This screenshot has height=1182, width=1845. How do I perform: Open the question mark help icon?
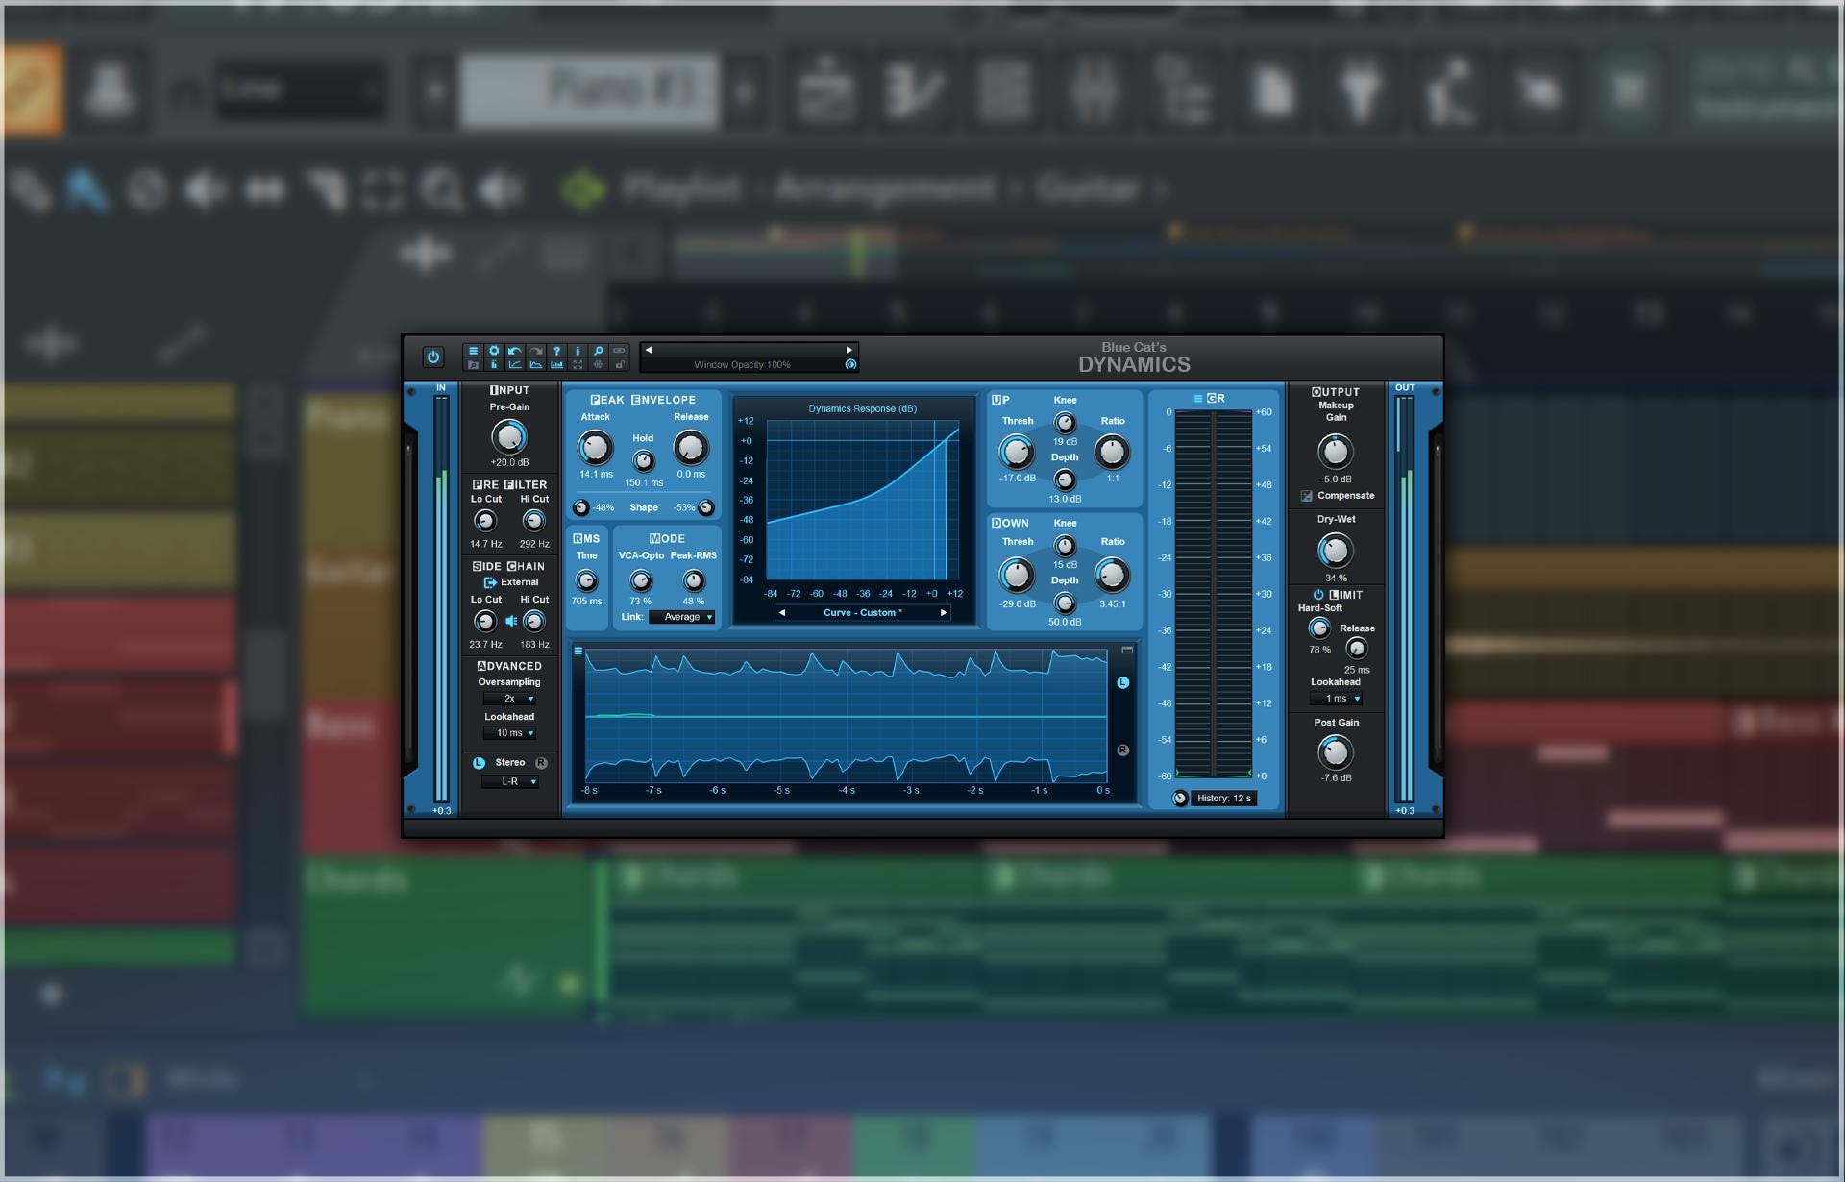click(x=556, y=351)
